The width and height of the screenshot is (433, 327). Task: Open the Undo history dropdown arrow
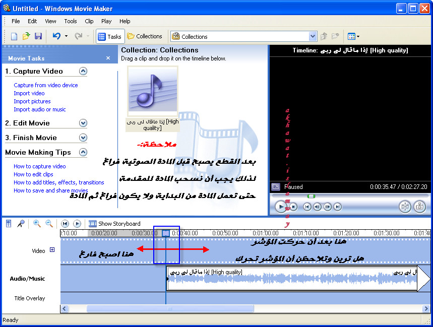tap(66, 36)
